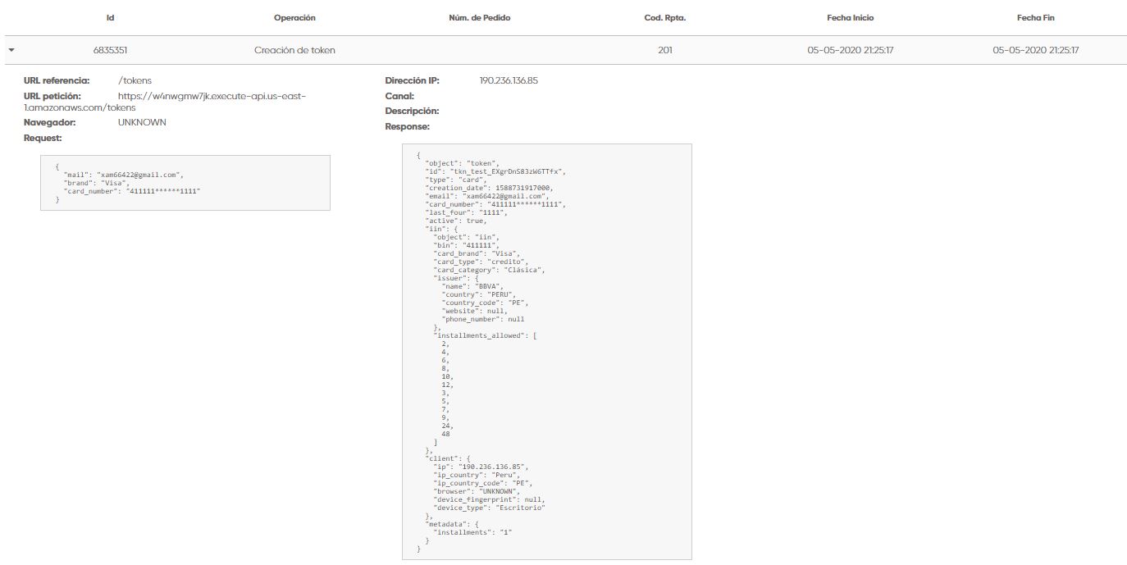Viewport: 1127px width, 565px height.
Task: Click the "card_brand": "Visa" line
Action: click(x=477, y=253)
